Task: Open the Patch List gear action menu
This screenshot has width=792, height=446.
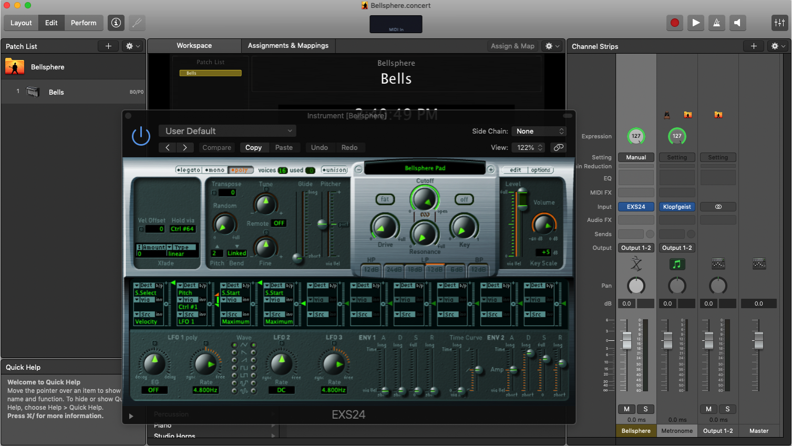Action: click(x=132, y=46)
